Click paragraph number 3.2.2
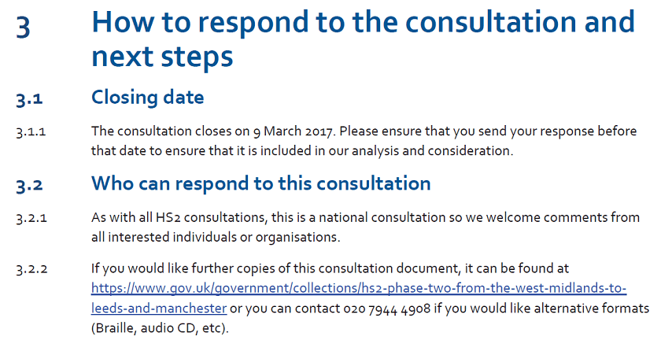Screen dimensions: 661x340 [x=31, y=269]
